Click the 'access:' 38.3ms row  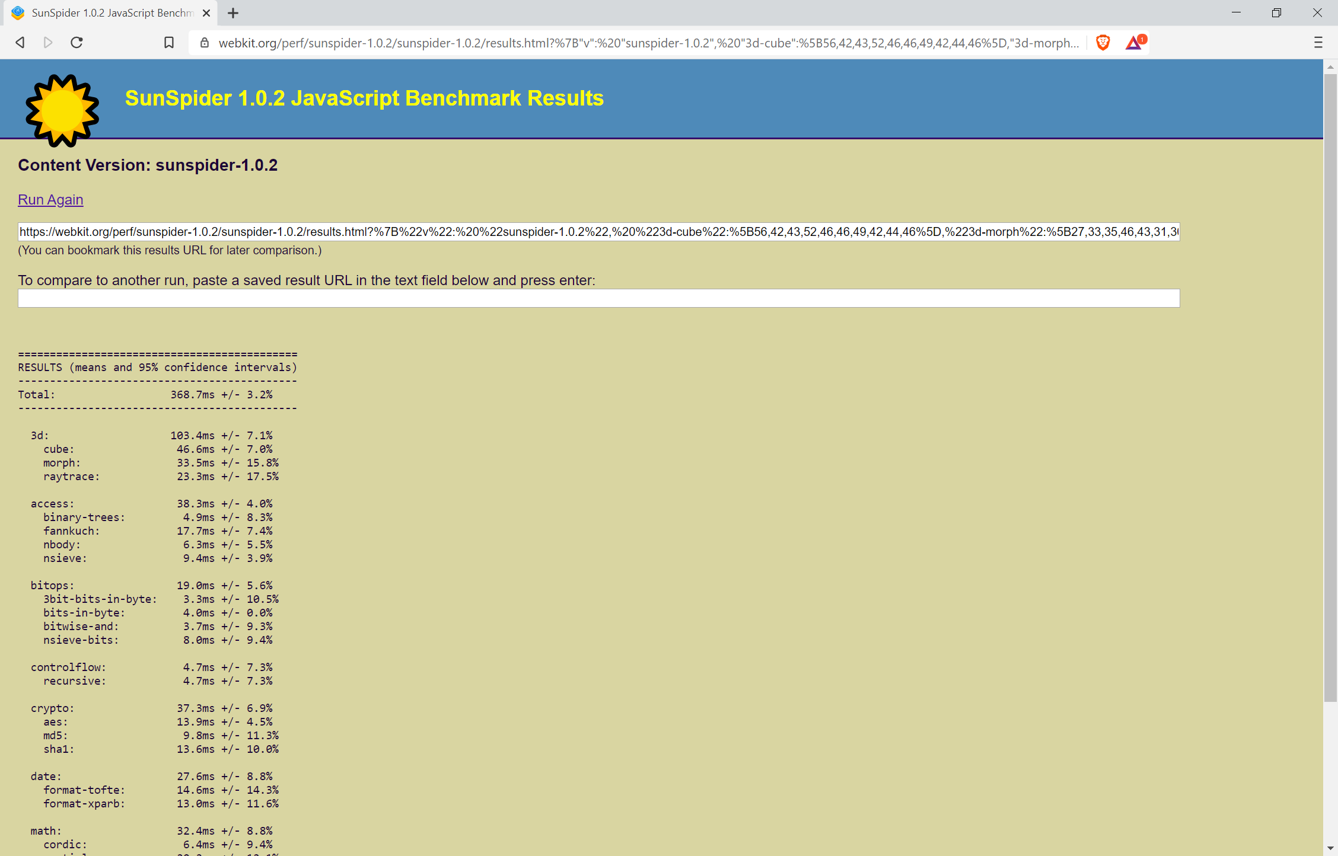151,504
